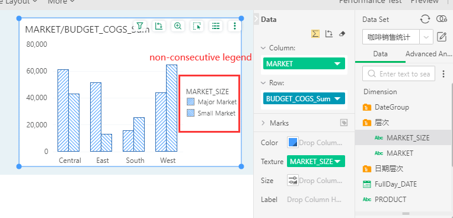Screen dimensions: 453x218
Task: Click the Label drop column field
Action: click(x=314, y=200)
